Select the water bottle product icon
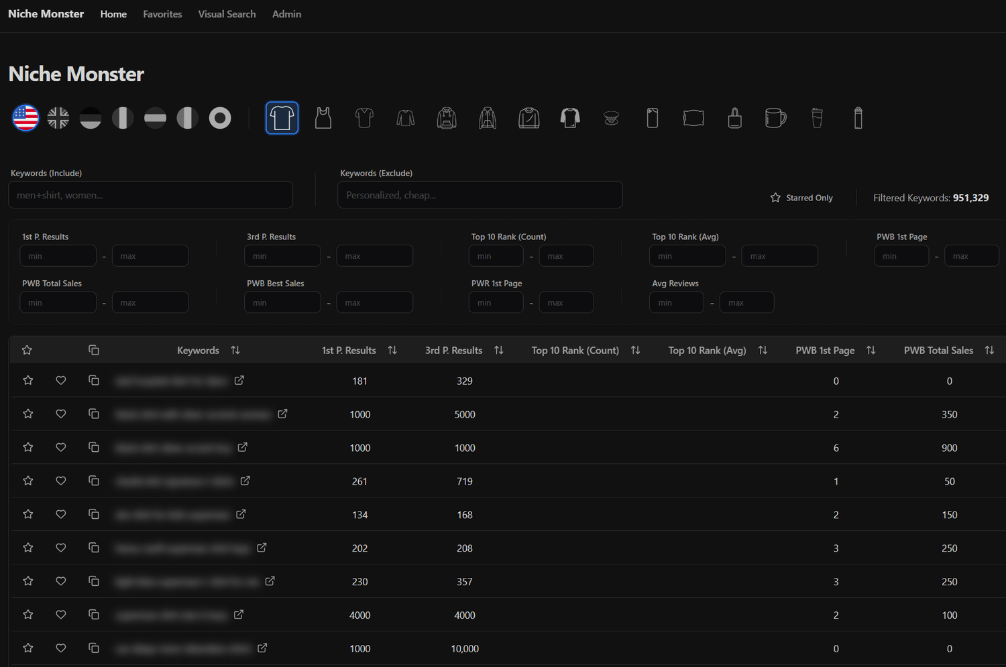1006x667 pixels. pyautogui.click(x=858, y=118)
